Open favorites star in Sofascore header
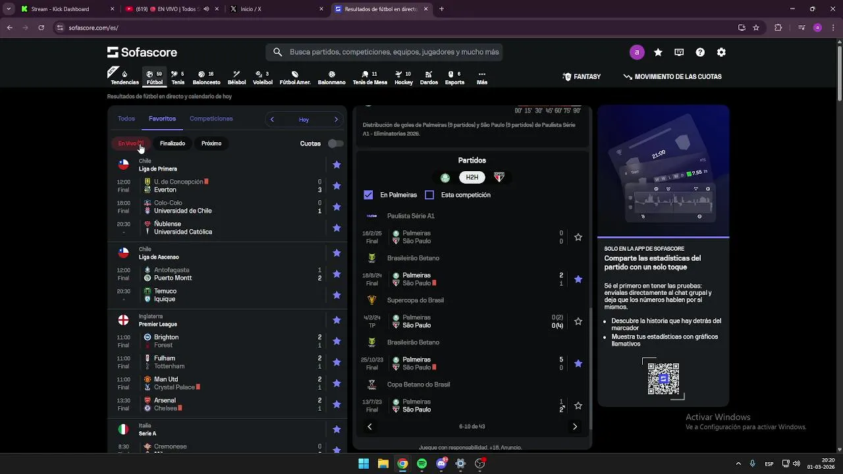The width and height of the screenshot is (843, 474). click(x=658, y=52)
